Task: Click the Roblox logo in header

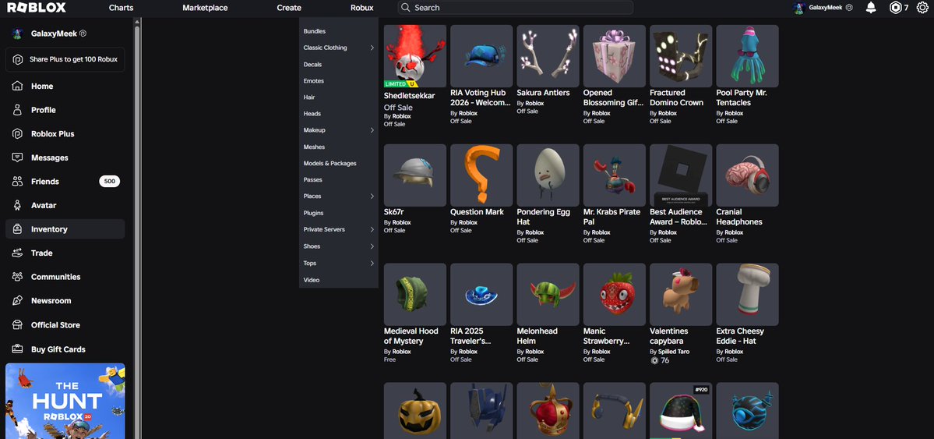Action: click(x=37, y=8)
